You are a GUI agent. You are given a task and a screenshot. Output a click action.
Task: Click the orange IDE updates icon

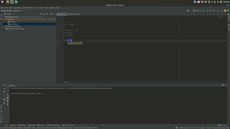point(225,11)
